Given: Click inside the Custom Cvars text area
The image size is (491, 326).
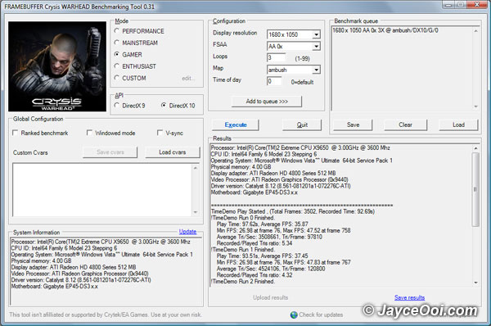Looking at the screenshot, I should (102, 190).
